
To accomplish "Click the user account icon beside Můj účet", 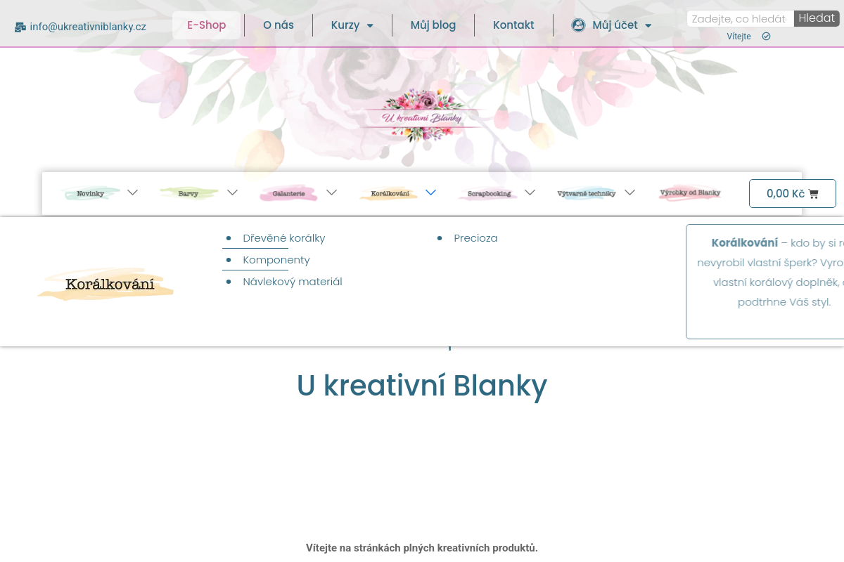I will click(578, 25).
